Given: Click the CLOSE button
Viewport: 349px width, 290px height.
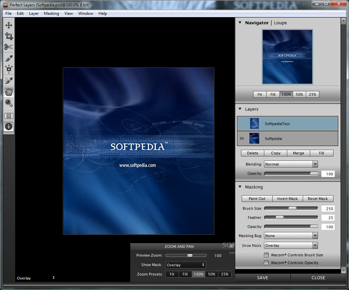Looking at the screenshot, I should click(318, 278).
